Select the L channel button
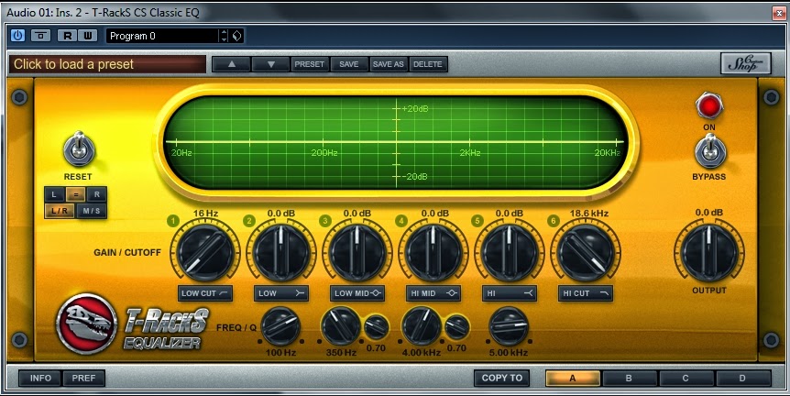The image size is (790, 396). coord(54,194)
